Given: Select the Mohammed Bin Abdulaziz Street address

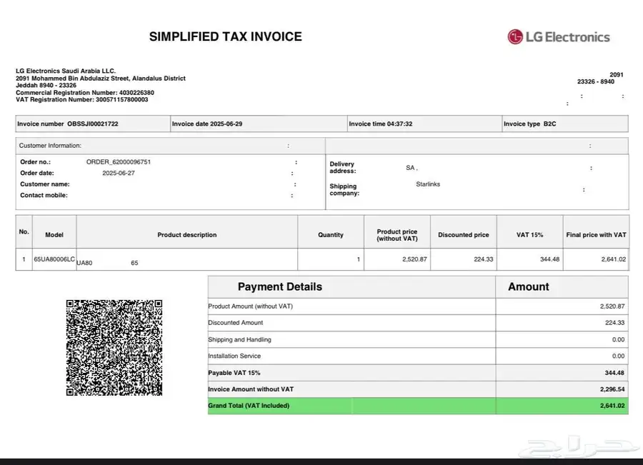Looking at the screenshot, I should point(101,79).
